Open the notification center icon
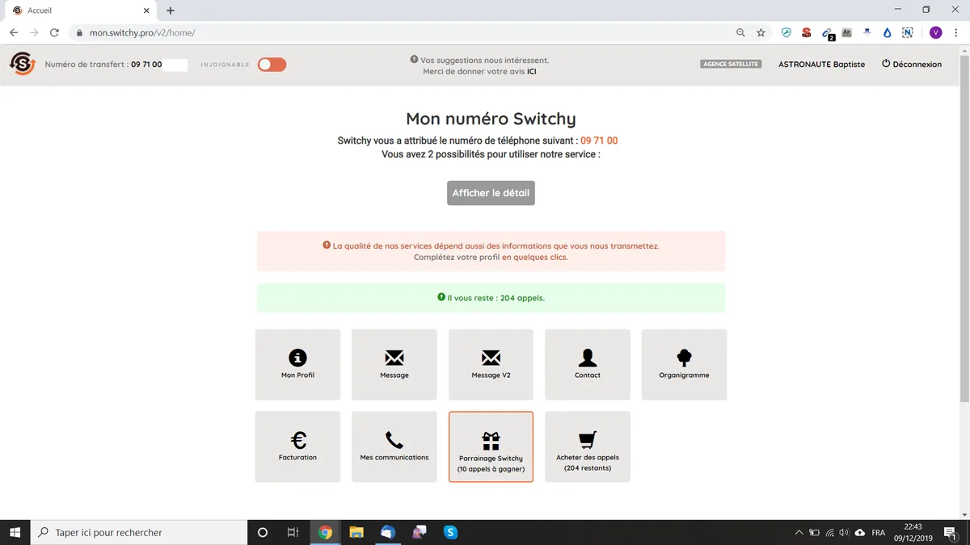 click(950, 533)
